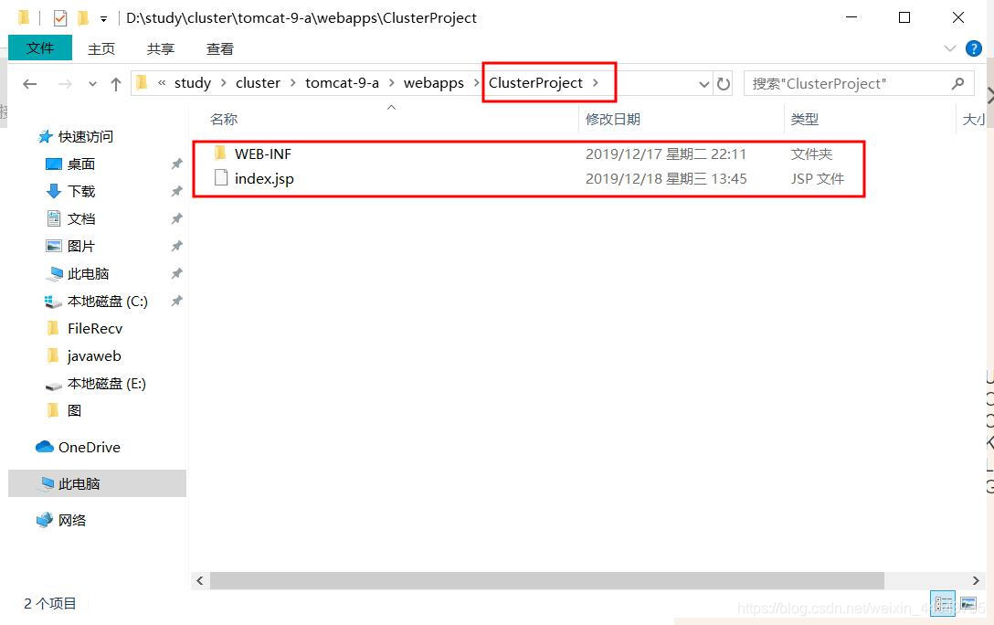Expand chevron after ClusterProject breadcrumb
The height and width of the screenshot is (625, 994).
coord(596,83)
